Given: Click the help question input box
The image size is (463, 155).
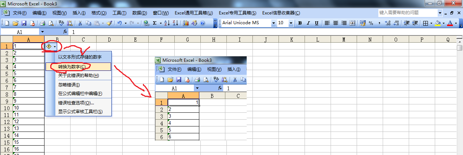Looking at the screenshot, I should pyautogui.click(x=408, y=13).
